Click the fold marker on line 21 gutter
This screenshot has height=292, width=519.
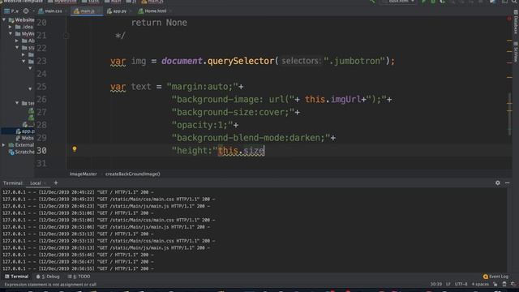pos(66,36)
